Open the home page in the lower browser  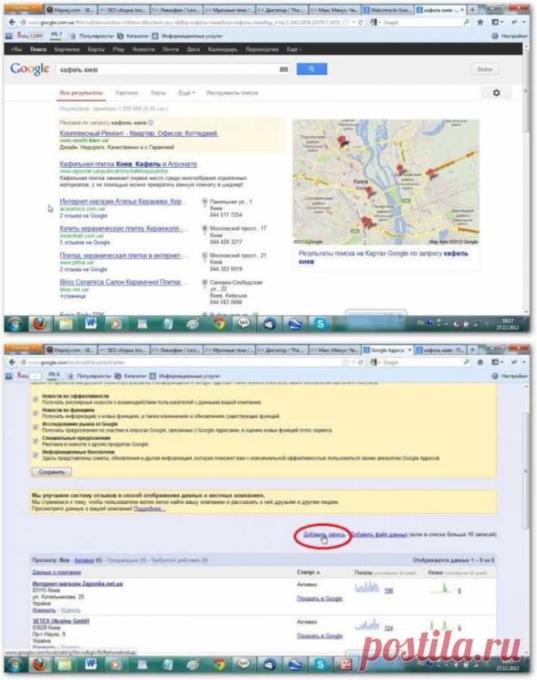tap(480, 362)
